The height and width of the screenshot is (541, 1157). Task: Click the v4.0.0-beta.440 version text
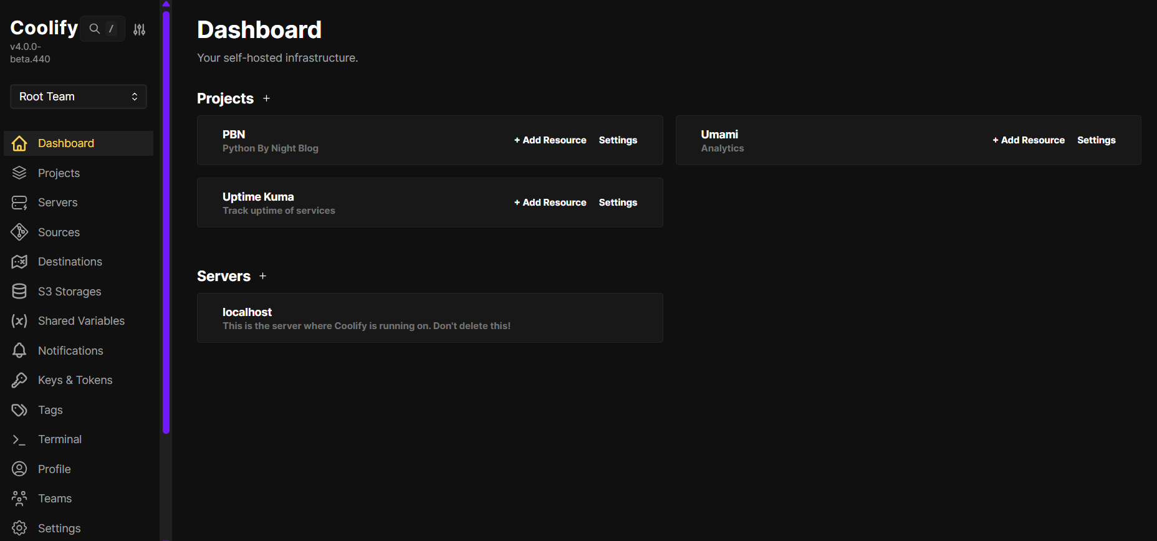coord(30,53)
